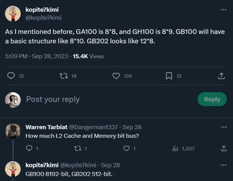Viewport: 233px width, 181px height.
Task: Open @kopite7kimi handle under the main author name
Action: pyautogui.click(x=43, y=18)
